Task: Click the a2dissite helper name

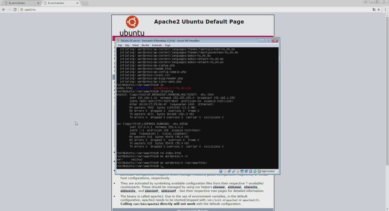Action: point(128,191)
